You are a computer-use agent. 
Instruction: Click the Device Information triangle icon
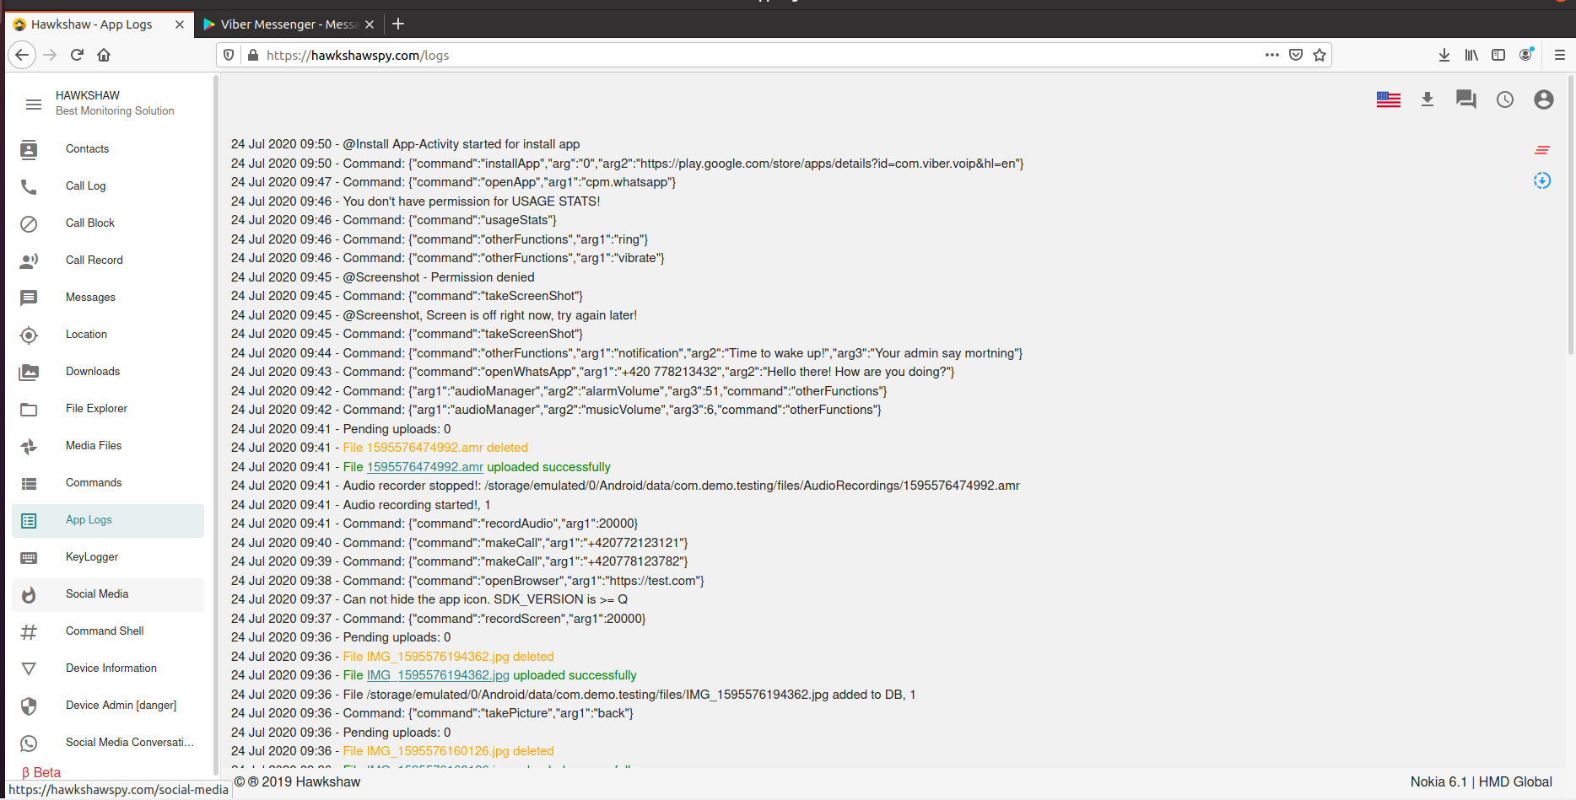pyautogui.click(x=29, y=668)
